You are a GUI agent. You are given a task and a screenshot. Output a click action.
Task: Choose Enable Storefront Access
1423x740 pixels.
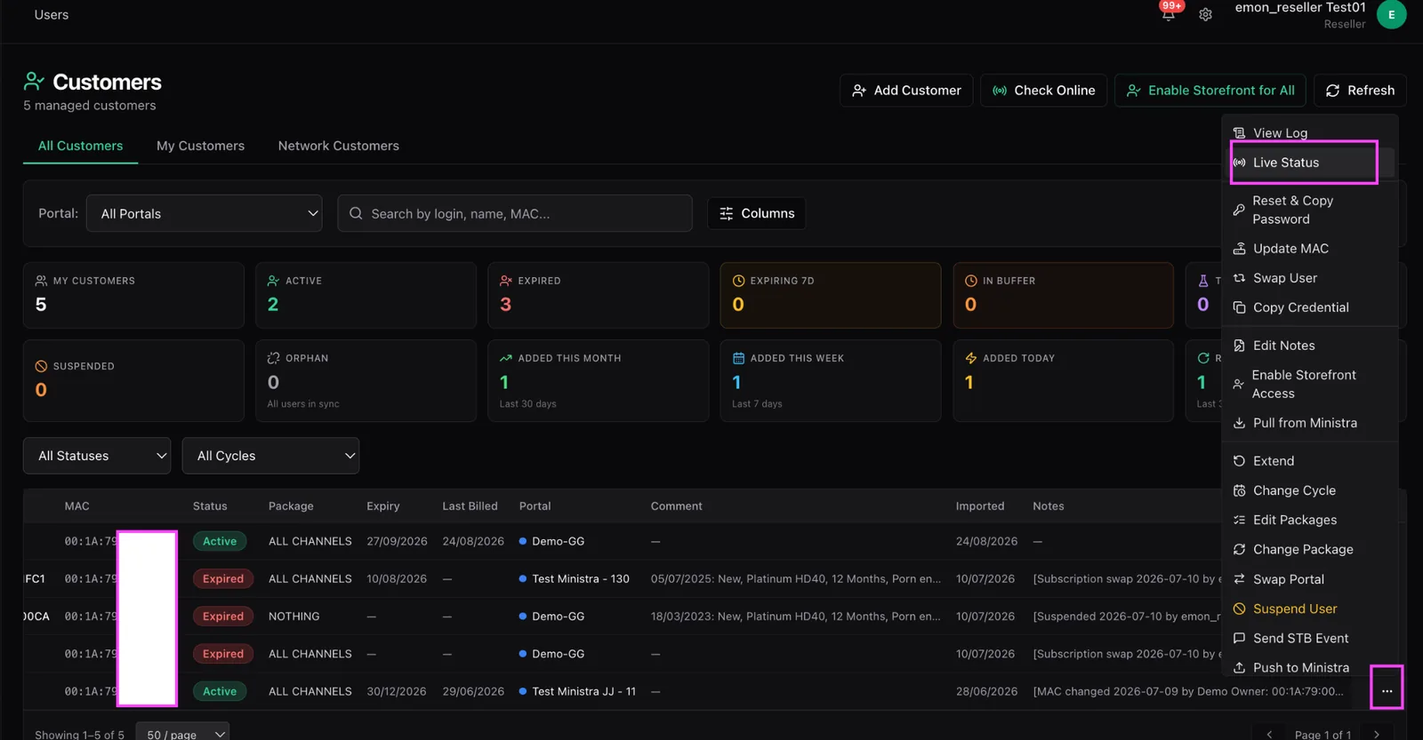(x=1310, y=384)
